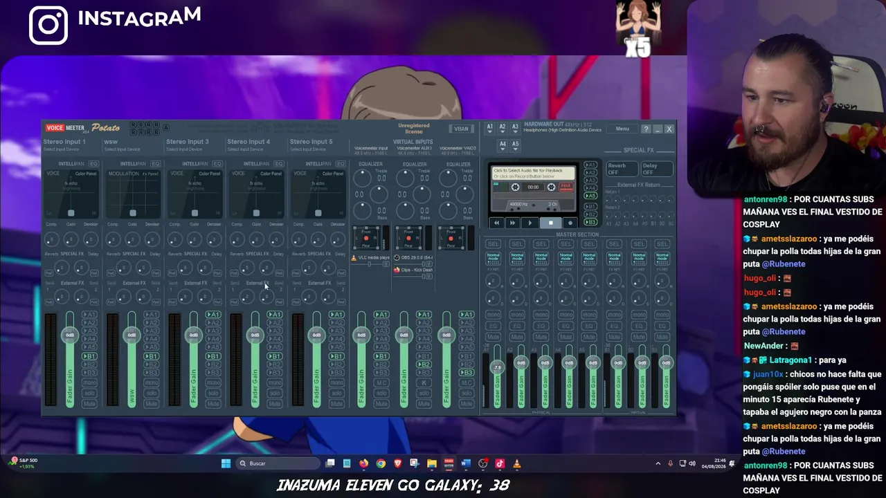
Task: Mute the Voicemeeter Input virtual strip
Action: (x=381, y=403)
